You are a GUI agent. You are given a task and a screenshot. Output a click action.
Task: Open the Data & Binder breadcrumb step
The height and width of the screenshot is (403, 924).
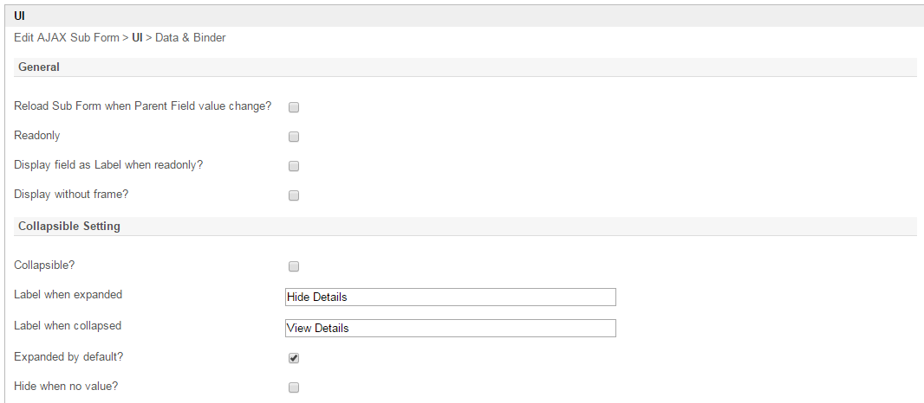click(191, 38)
